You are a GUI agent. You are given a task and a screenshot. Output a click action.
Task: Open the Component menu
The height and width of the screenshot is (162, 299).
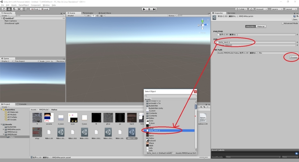(36, 5)
